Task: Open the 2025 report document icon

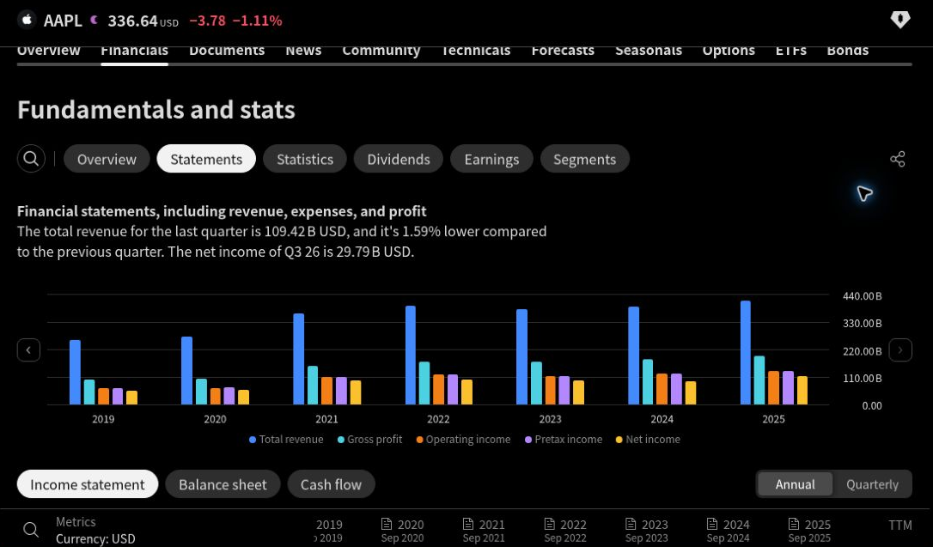Action: pyautogui.click(x=795, y=524)
